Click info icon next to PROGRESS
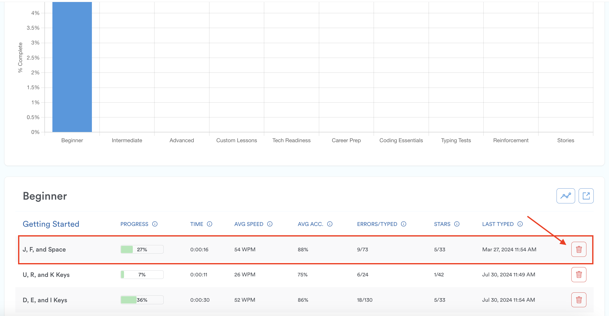Image resolution: width=609 pixels, height=316 pixels. click(155, 224)
